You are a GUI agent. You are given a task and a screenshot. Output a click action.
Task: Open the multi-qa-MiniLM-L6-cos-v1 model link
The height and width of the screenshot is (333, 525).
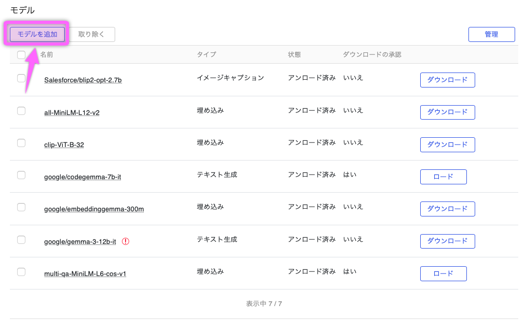(85, 273)
